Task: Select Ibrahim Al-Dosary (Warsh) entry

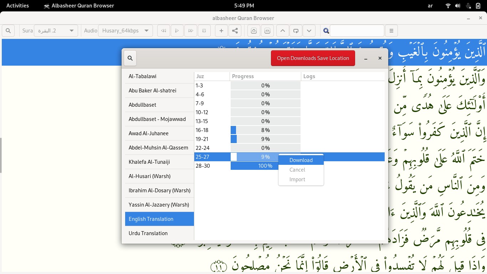Action: tap(159, 191)
